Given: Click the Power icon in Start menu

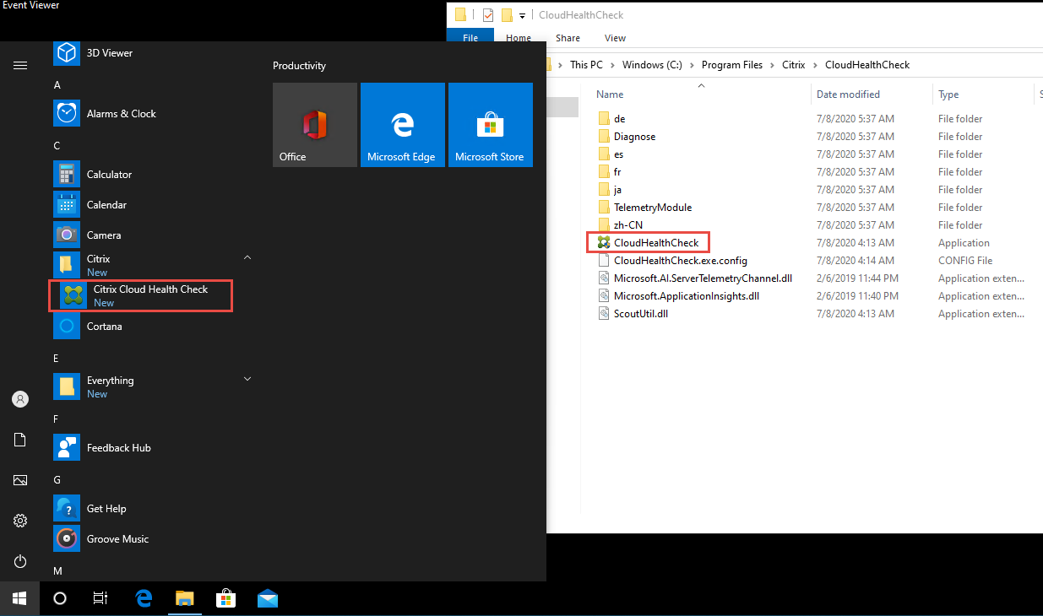Looking at the screenshot, I should (20, 561).
